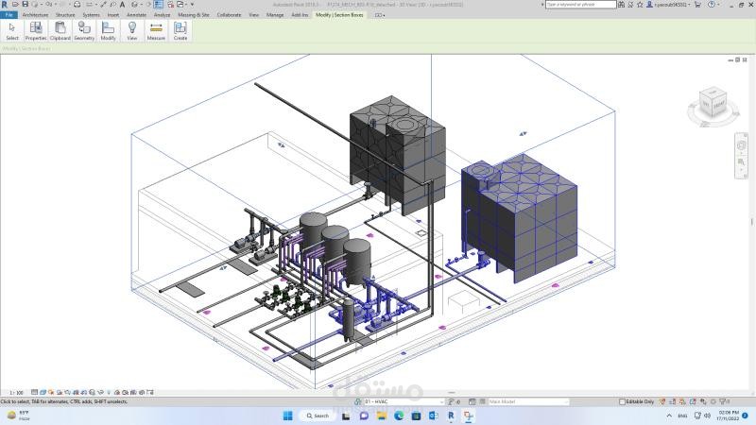
Task: Click the Favorites star icon in title bar
Action: [640, 5]
